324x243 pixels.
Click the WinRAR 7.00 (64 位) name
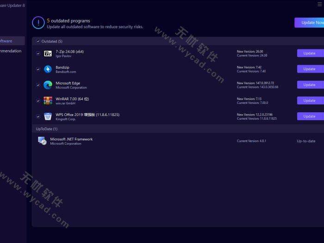point(72,99)
